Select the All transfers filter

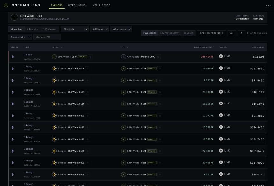coord(16,29)
